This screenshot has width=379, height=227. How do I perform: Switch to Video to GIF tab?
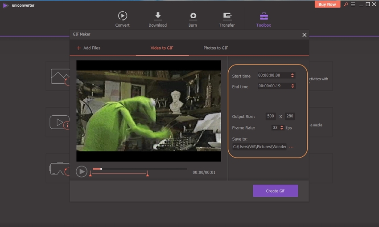pos(161,48)
